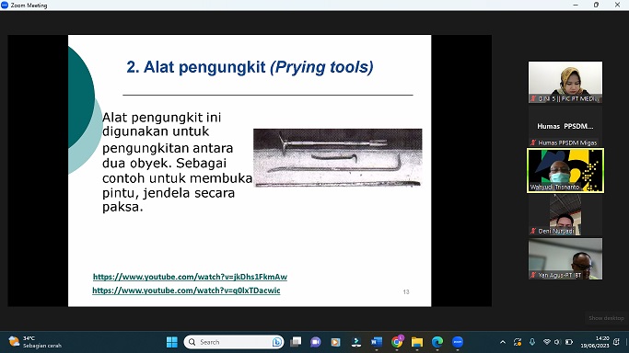This screenshot has height=353, width=629.
Task: Select the DINI S participant video tile
Action: click(565, 82)
